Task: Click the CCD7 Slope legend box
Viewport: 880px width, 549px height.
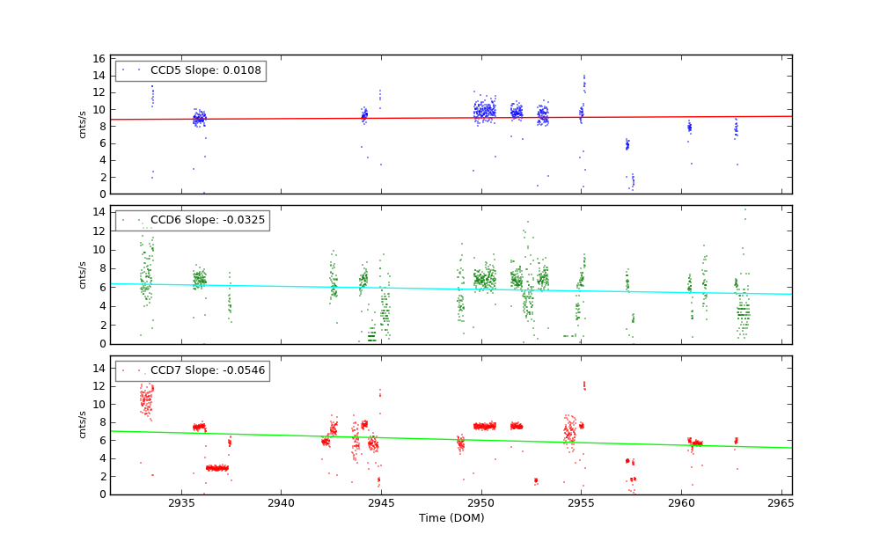Action: [x=192, y=370]
